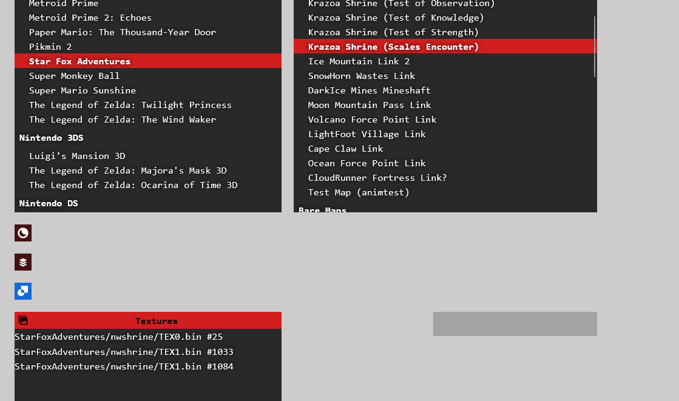
Task: Select Super Mario Sunshine
Action: coord(148,90)
